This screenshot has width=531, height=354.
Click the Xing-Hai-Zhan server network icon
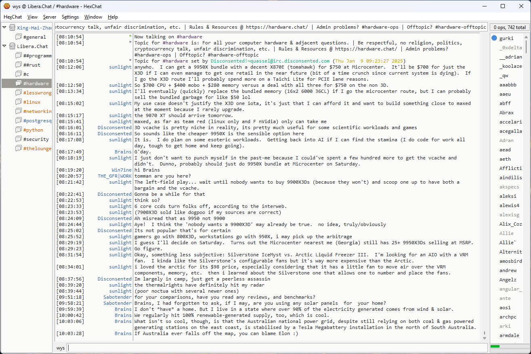(x=12, y=28)
